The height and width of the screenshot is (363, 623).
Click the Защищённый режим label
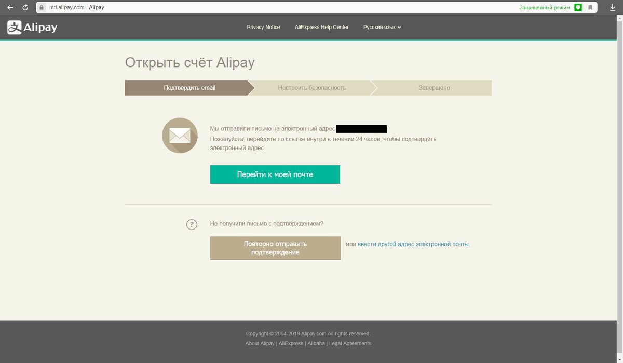(x=545, y=8)
